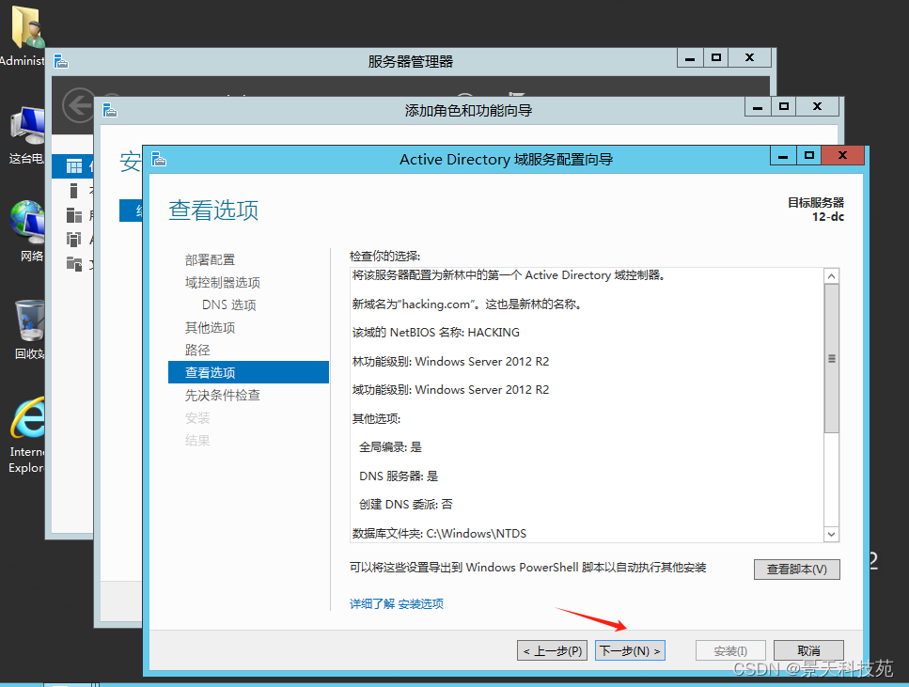The width and height of the screenshot is (909, 687).
Task: Click the line containing "hacking.com"
Action: [x=466, y=304]
